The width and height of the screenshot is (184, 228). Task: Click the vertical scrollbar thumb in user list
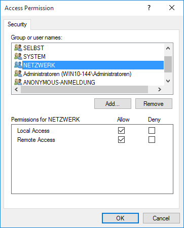coord(168,64)
